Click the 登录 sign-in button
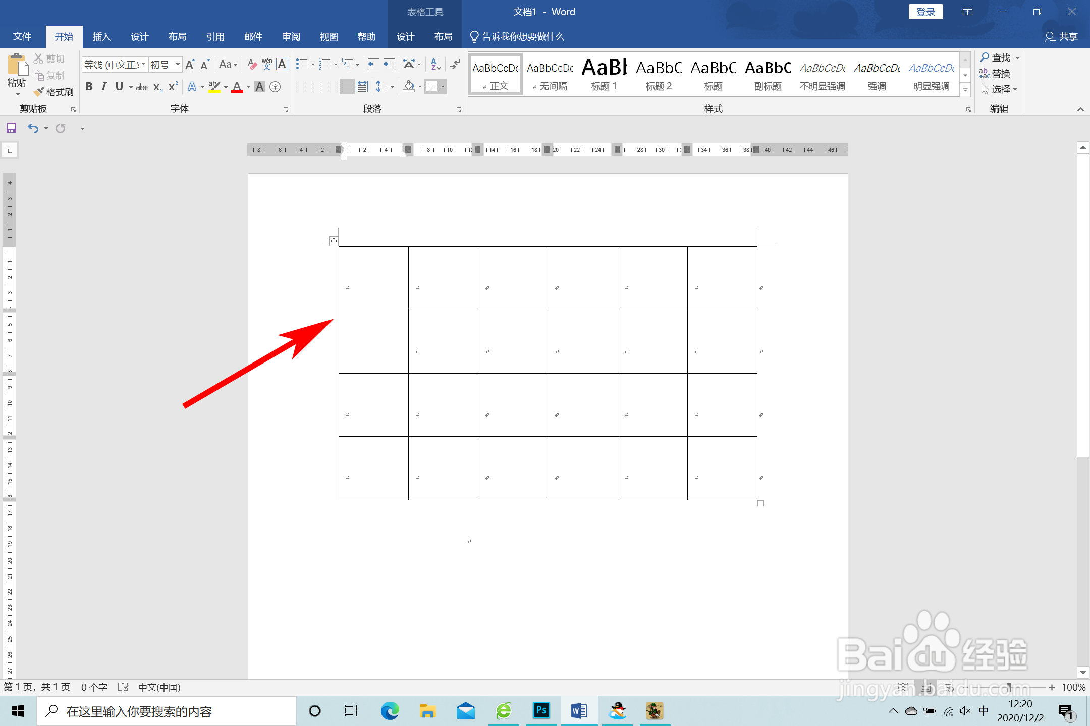 click(925, 12)
